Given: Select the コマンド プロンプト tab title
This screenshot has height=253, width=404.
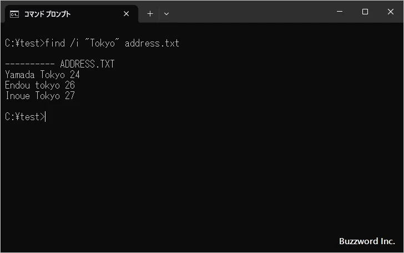Looking at the screenshot, I should (47, 14).
